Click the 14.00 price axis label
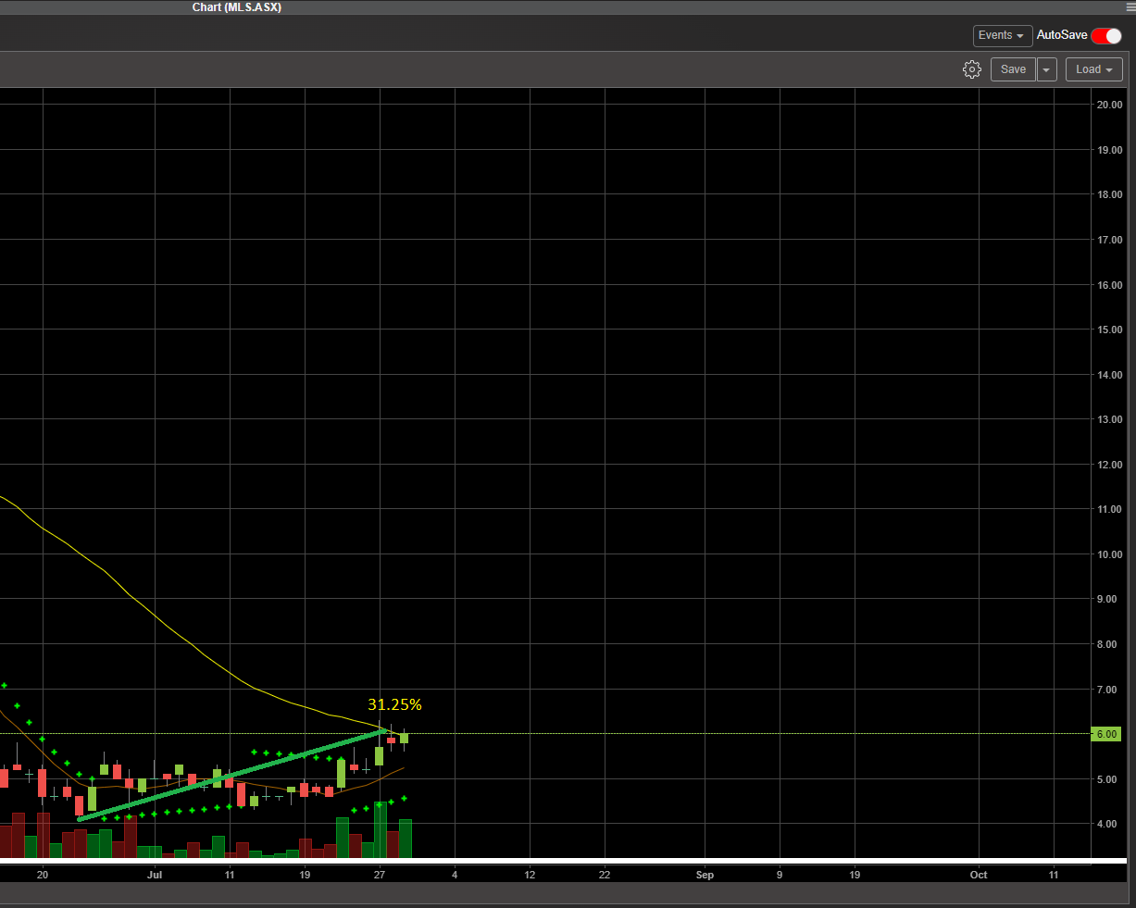1136x908 pixels. 1109,375
